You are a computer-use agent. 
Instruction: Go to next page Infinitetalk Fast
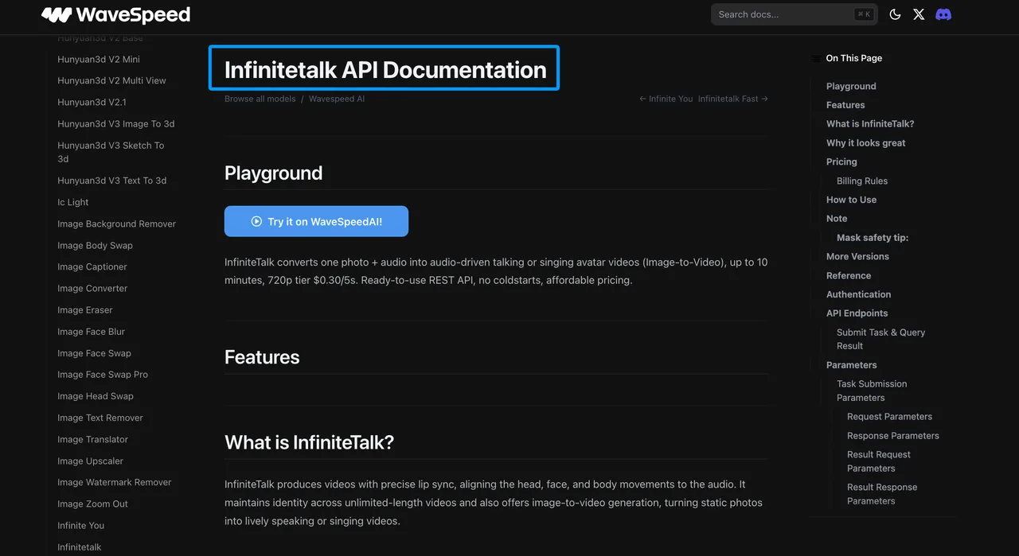tap(733, 99)
